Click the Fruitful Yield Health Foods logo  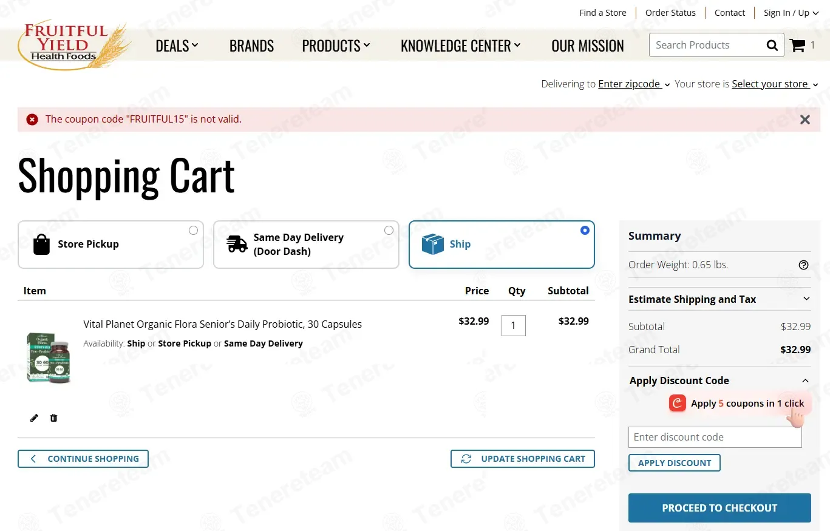tap(74, 46)
